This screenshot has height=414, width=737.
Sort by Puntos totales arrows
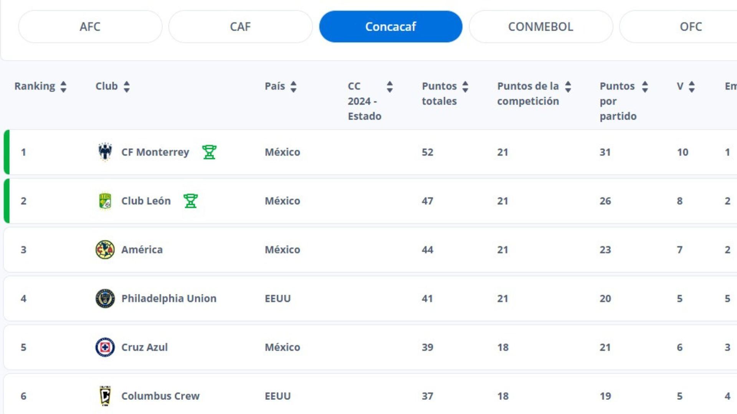pos(465,87)
